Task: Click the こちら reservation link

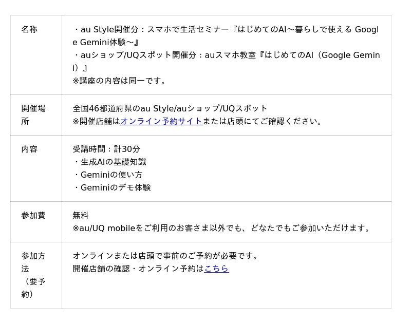Action: (x=216, y=269)
